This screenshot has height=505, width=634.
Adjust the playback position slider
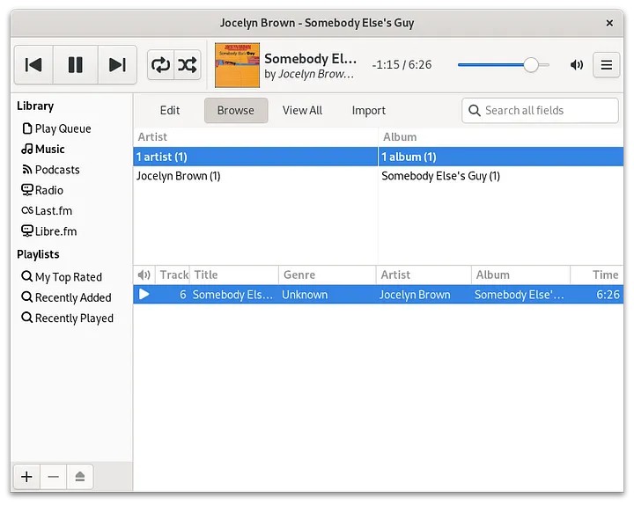(504, 64)
